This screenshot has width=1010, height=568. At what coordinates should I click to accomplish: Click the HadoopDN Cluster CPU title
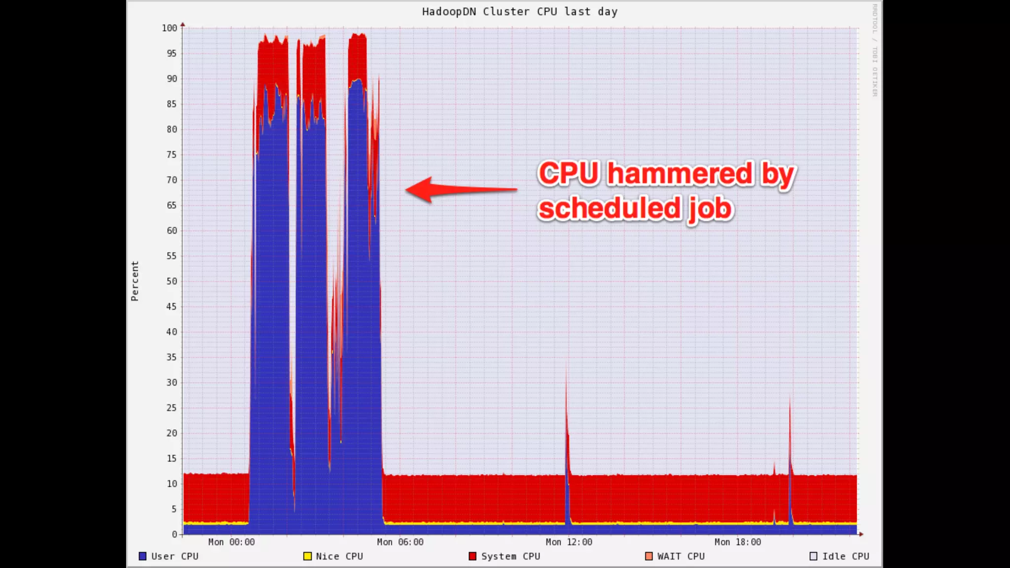519,11
